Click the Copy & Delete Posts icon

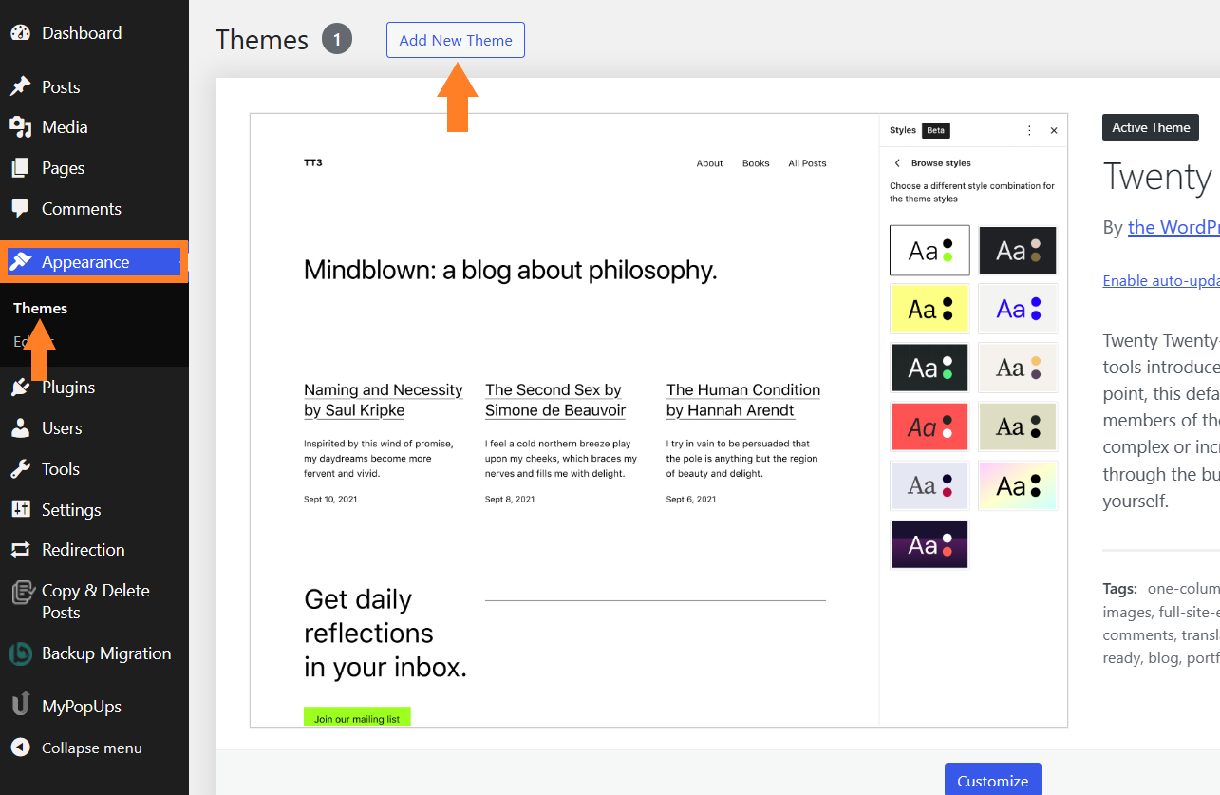point(22,592)
